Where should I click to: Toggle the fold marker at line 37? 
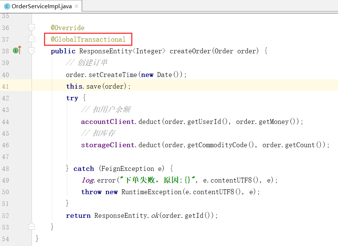pyautogui.click(x=32, y=39)
